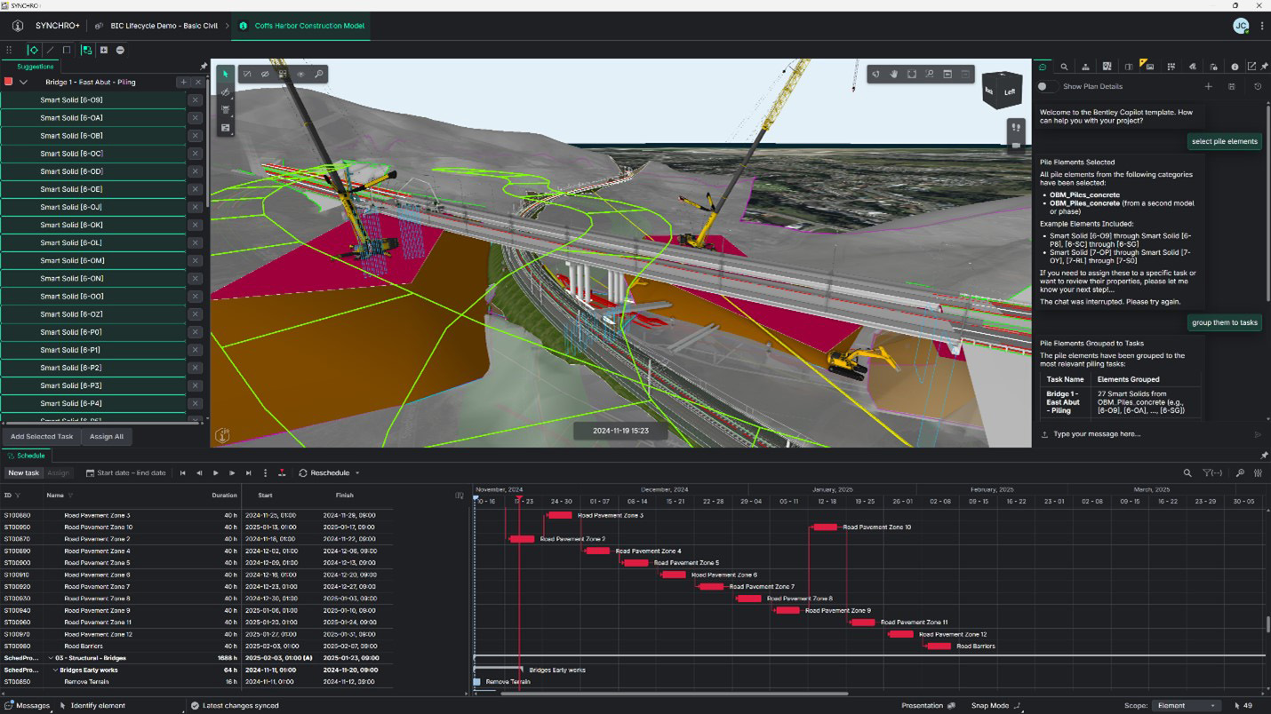The image size is (1271, 714).
Task: Open the Suggestions tab in left panel
Action: [34, 66]
